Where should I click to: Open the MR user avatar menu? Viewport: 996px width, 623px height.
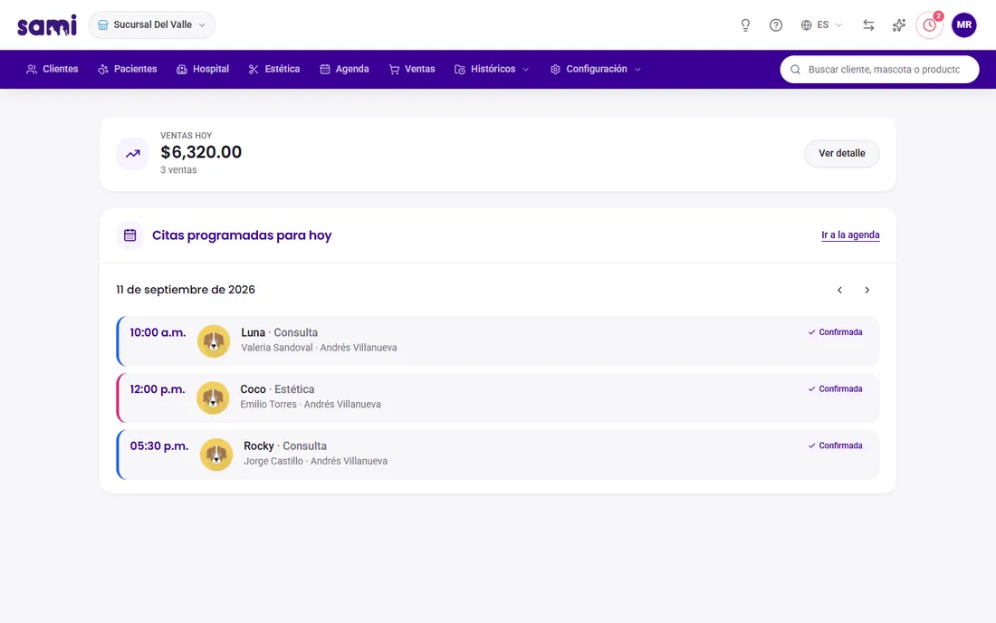963,24
